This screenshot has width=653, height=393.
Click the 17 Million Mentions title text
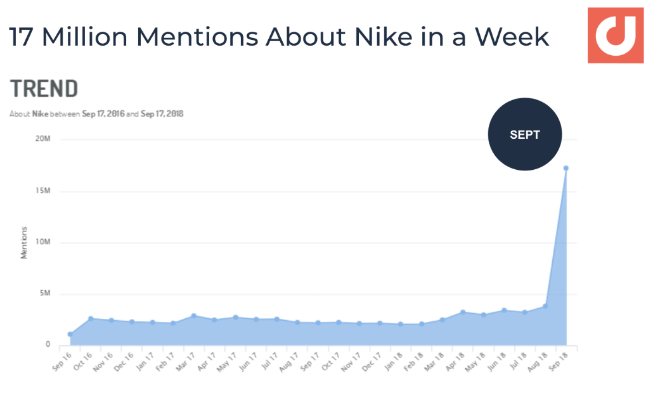click(279, 37)
